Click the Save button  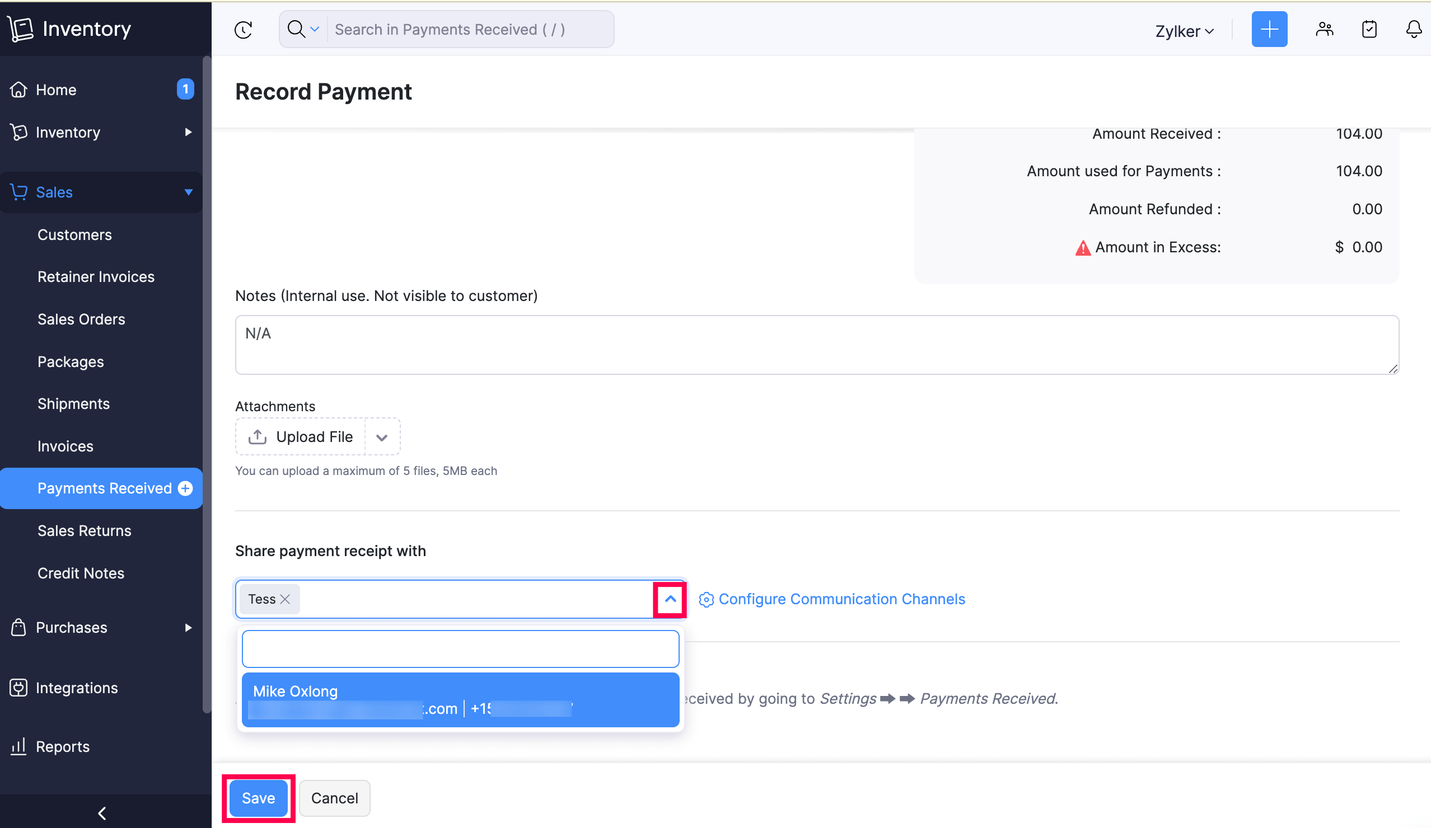(259, 797)
